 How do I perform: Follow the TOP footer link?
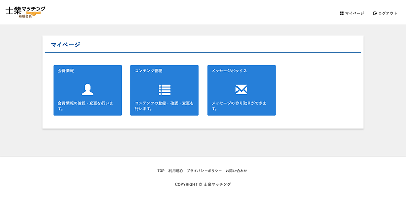point(161,171)
